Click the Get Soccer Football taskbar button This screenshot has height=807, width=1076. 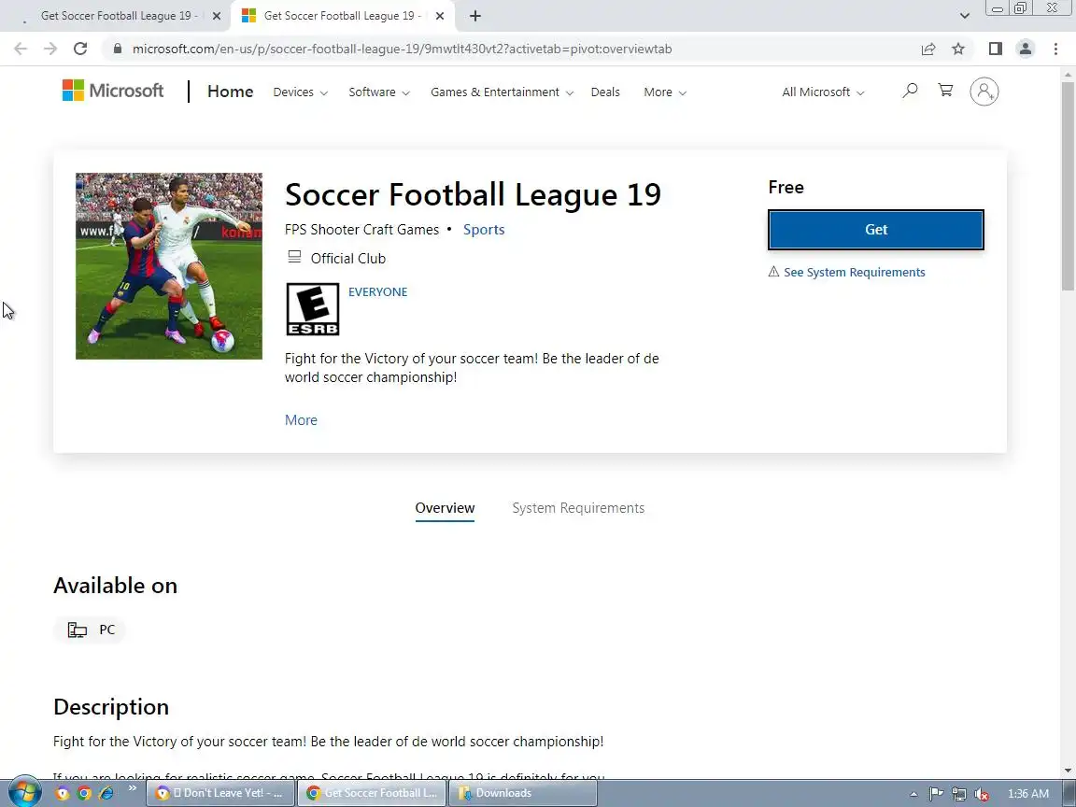click(x=372, y=793)
